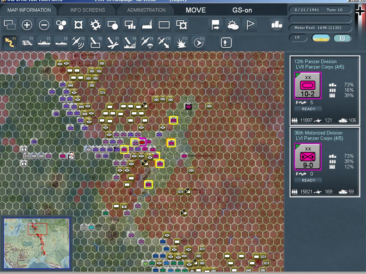Select unit counter beside Vyshniy Volochek label
Image resolution: width=366 pixels, height=274 pixels.
(x=184, y=156)
